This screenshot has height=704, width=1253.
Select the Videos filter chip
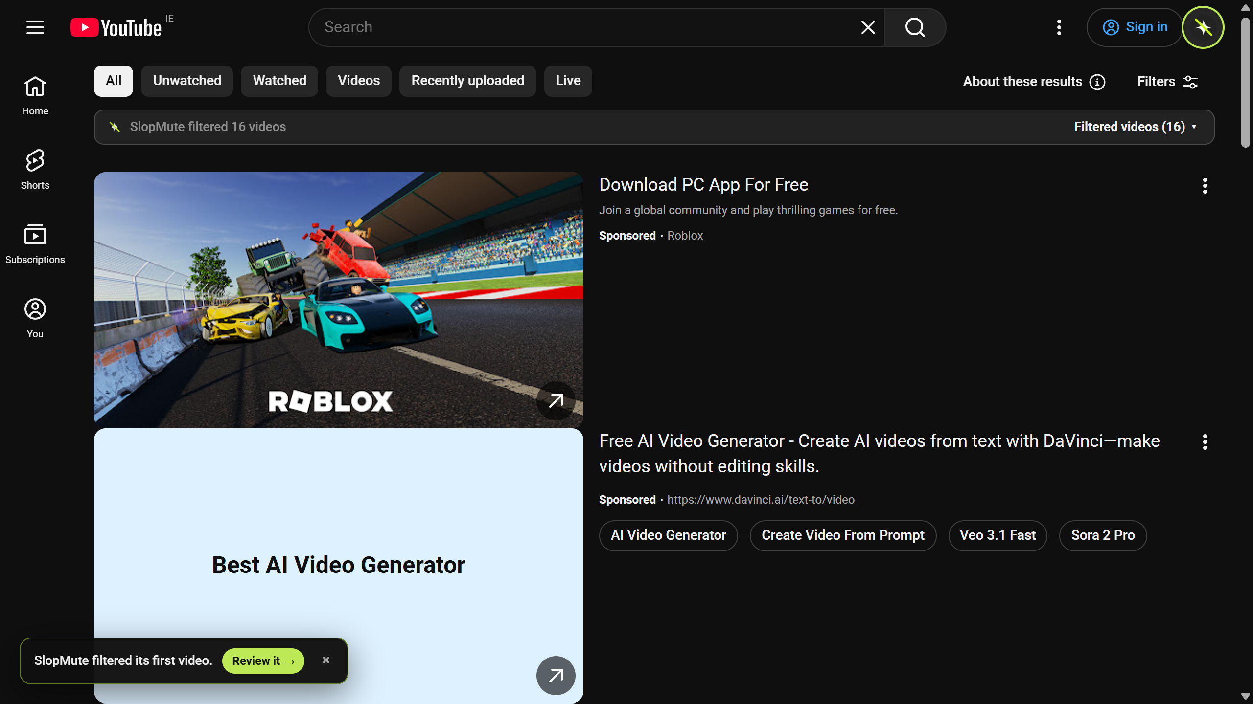click(x=359, y=81)
